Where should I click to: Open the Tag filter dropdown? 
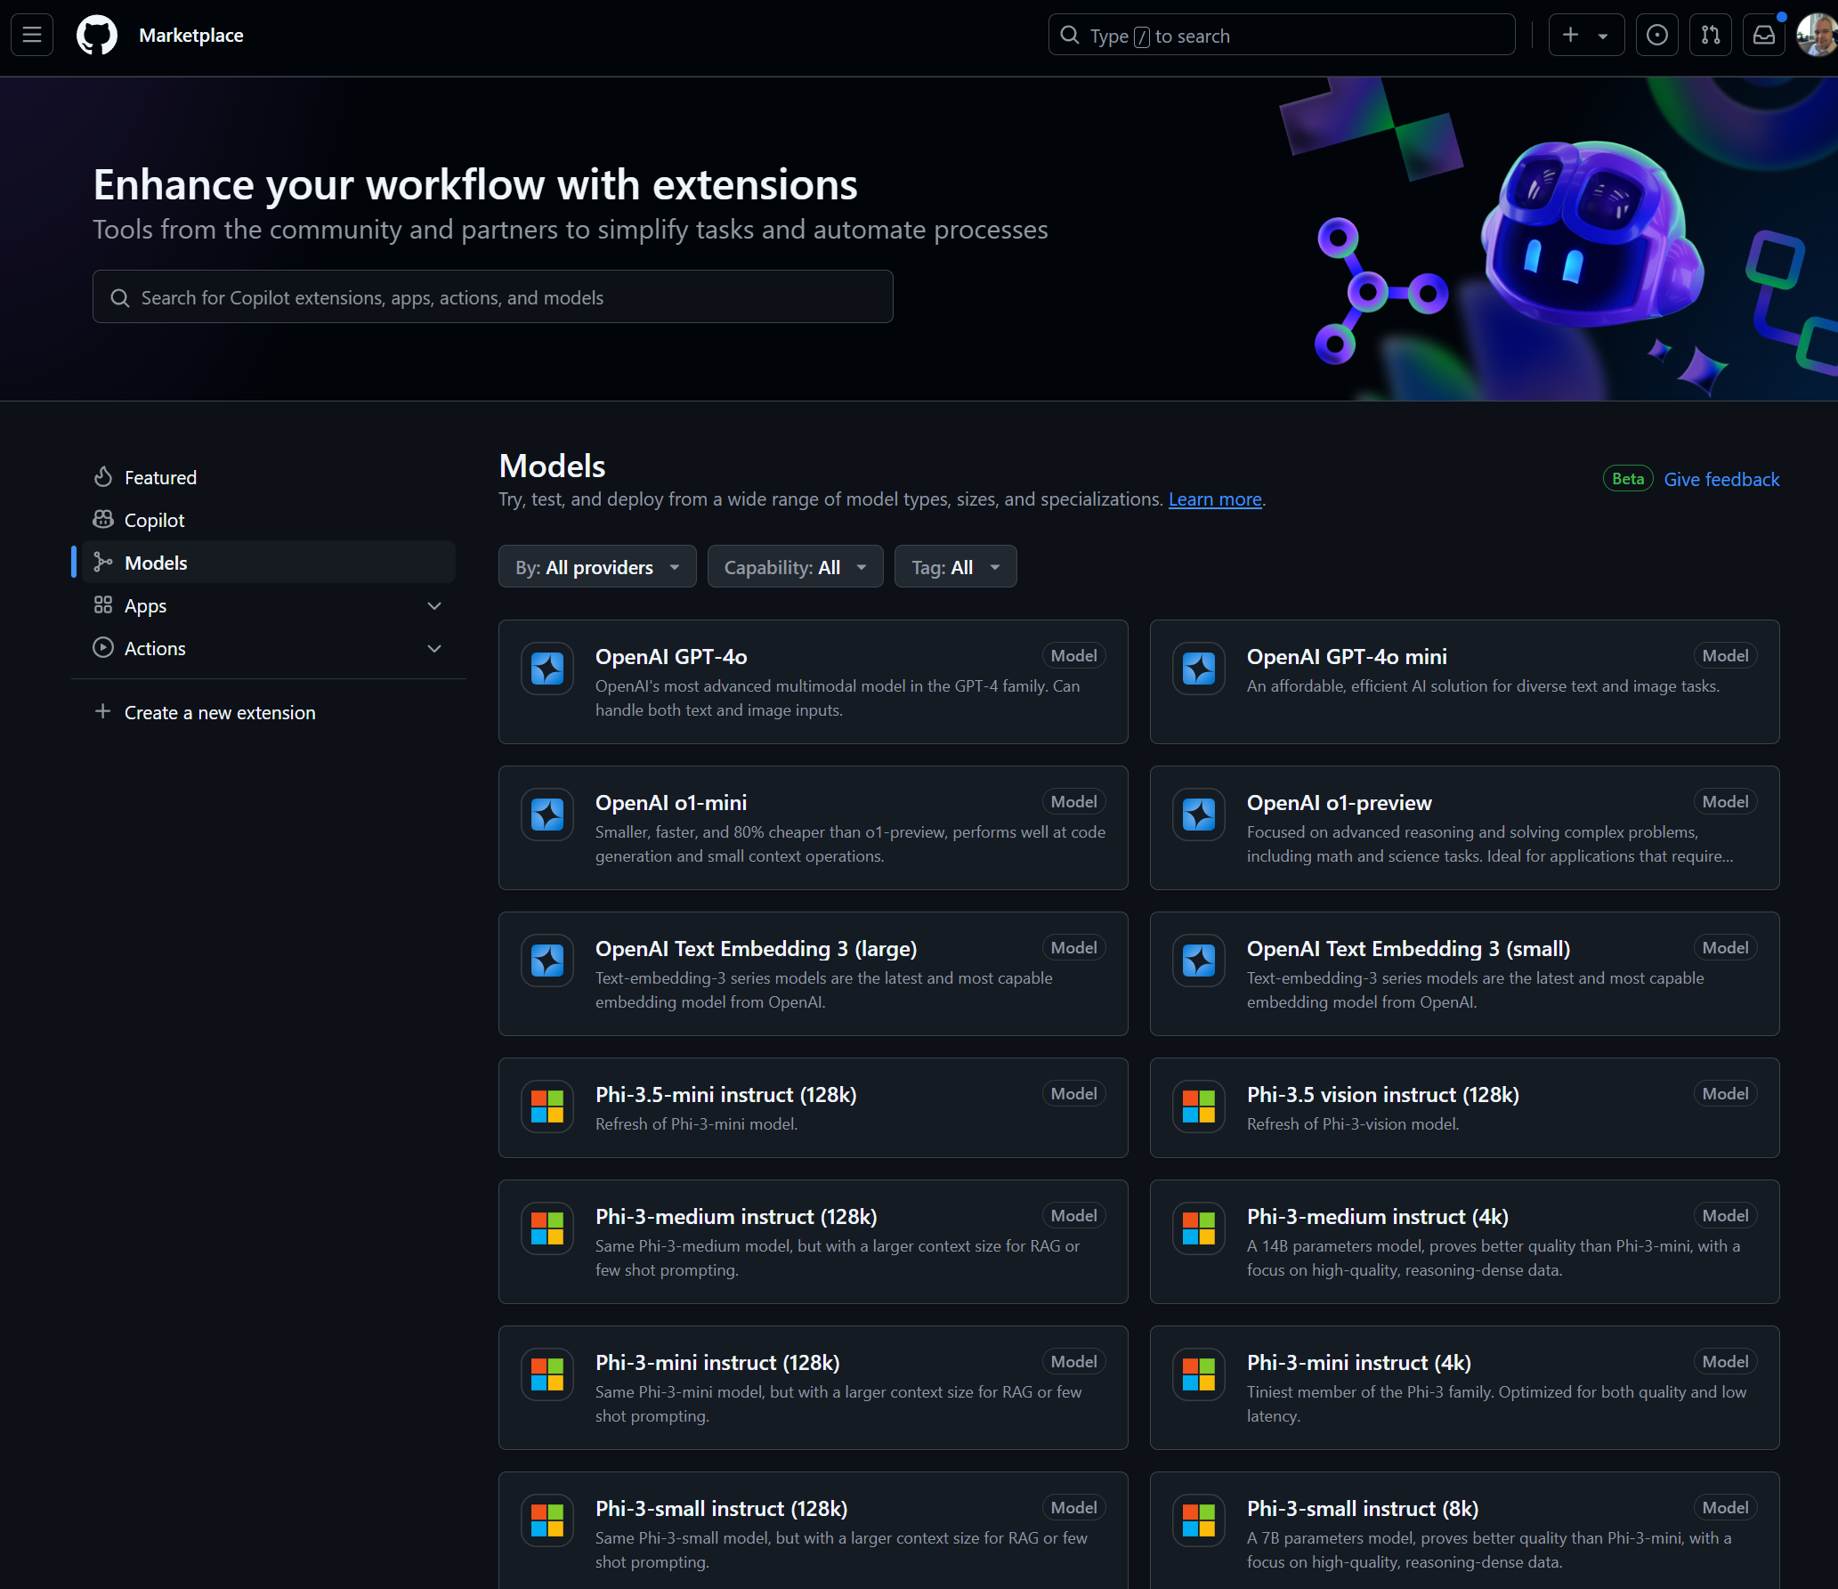[x=955, y=566]
